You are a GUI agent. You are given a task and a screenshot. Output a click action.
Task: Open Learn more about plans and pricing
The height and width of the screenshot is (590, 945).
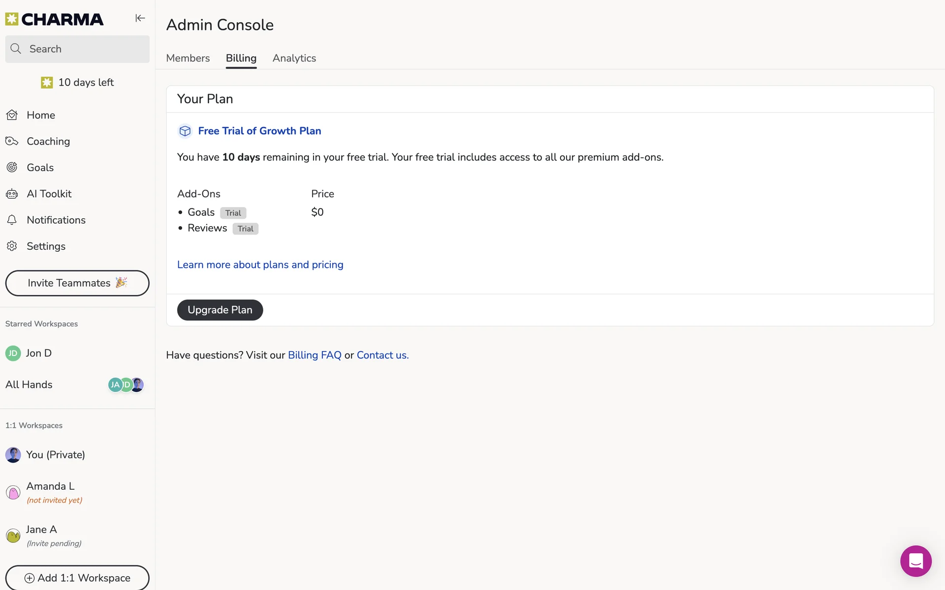[x=260, y=265]
